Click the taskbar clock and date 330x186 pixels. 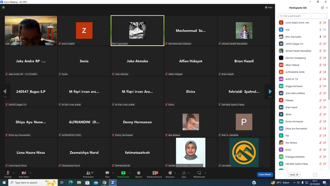point(315,182)
